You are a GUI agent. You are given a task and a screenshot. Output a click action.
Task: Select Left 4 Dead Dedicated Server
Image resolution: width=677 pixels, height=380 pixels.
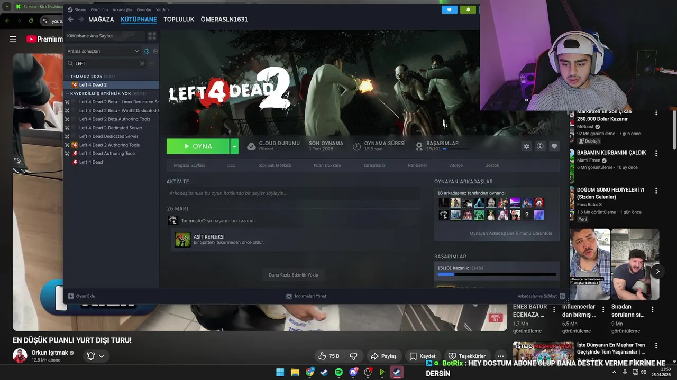point(108,136)
